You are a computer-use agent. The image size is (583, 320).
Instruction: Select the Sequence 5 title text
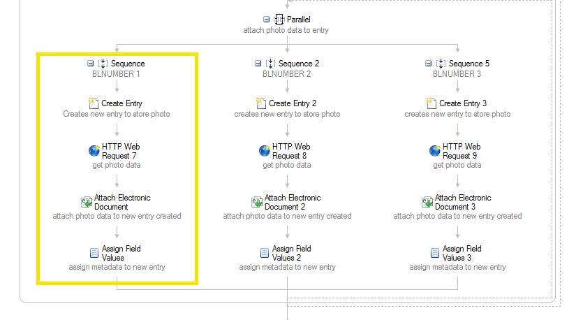tap(469, 64)
